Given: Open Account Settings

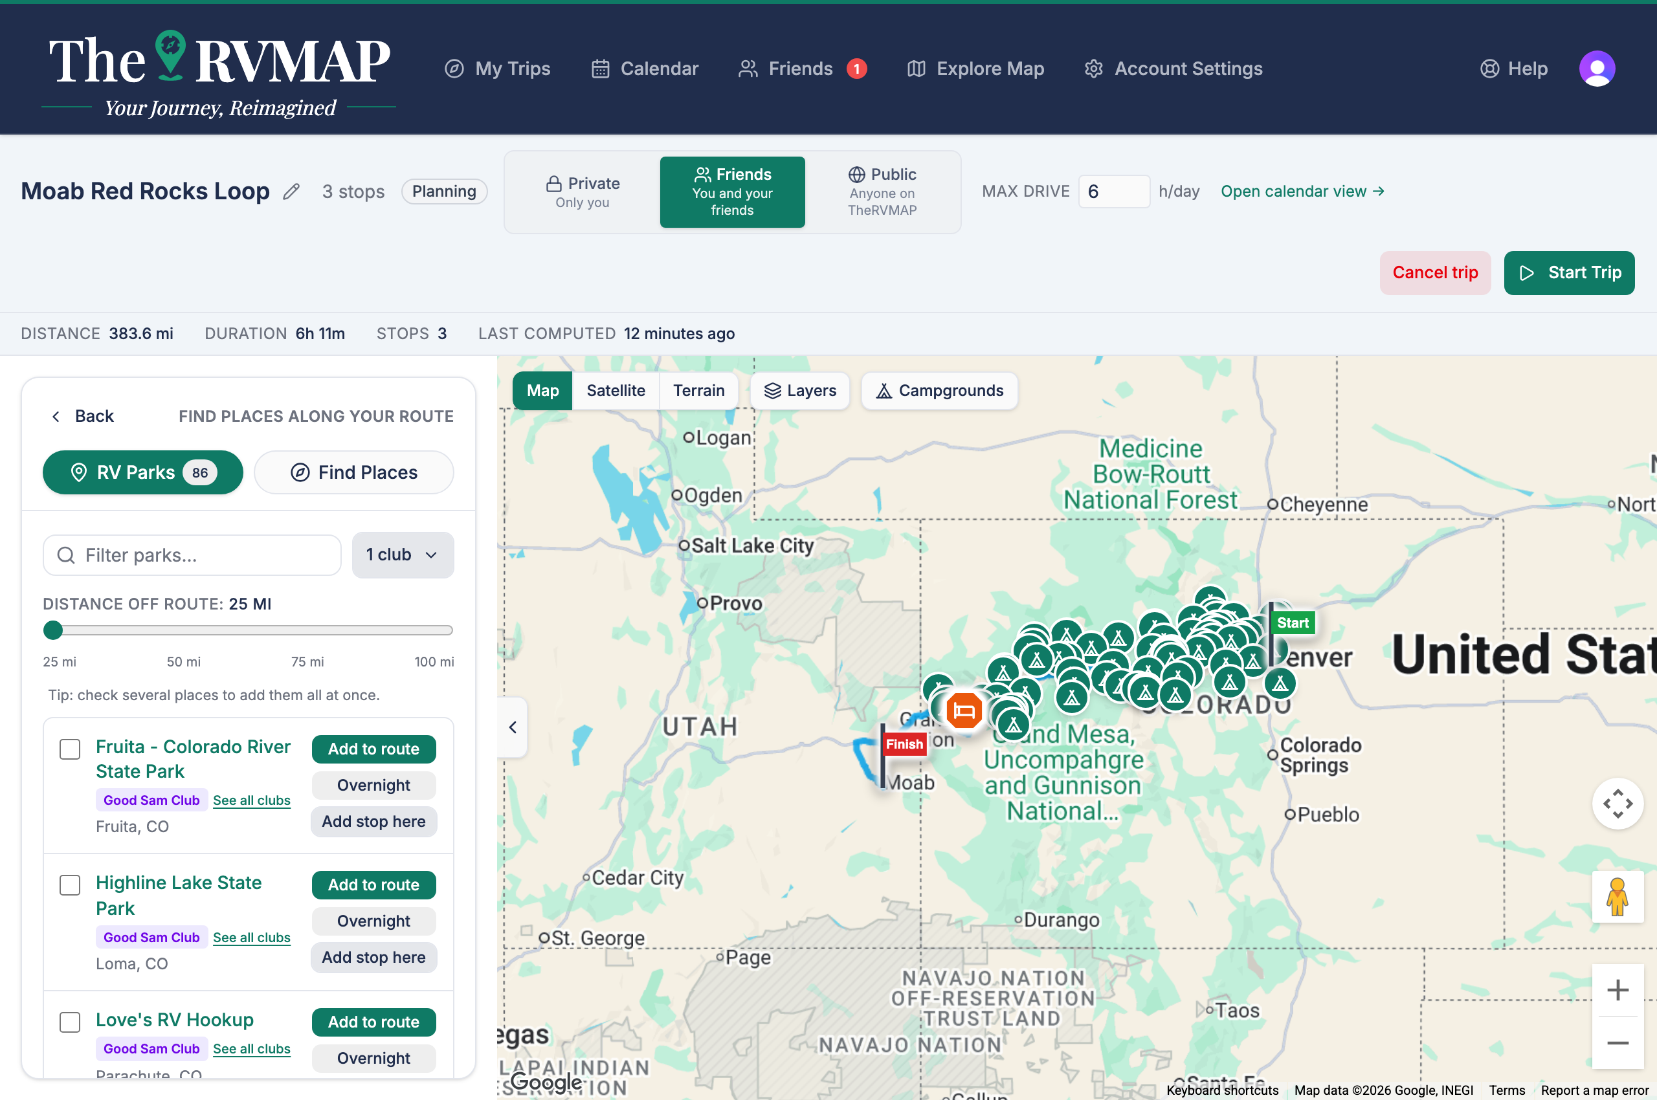Looking at the screenshot, I should point(1173,69).
